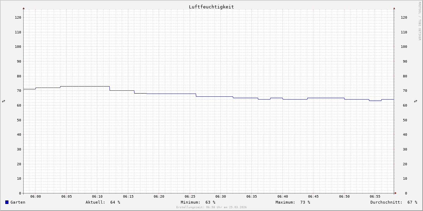Viewport: 423px width, 211px height.
Task: Click the blue Garten legend color swatch
Action: pos(7,202)
